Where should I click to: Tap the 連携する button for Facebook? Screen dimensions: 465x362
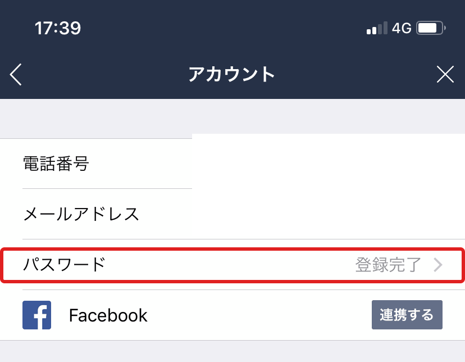[407, 315]
